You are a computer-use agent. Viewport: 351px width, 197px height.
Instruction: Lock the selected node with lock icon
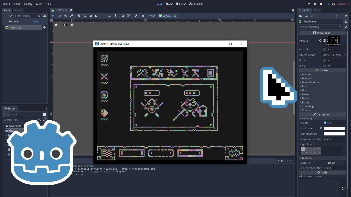123,16
